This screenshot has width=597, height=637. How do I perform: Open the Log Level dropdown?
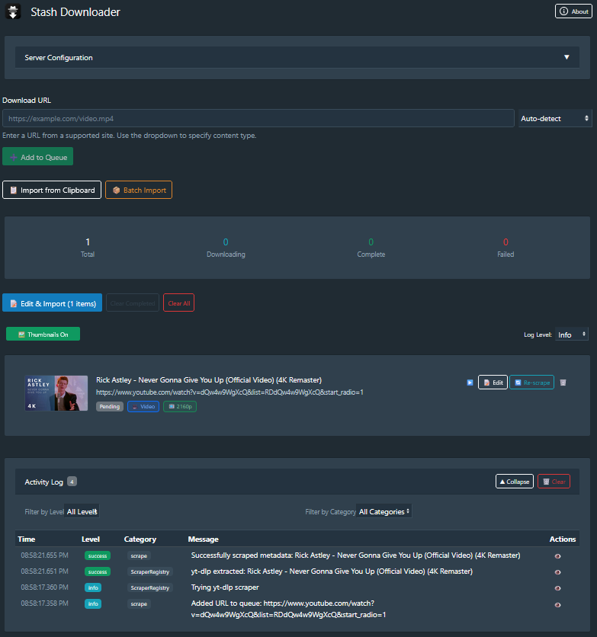pos(572,335)
